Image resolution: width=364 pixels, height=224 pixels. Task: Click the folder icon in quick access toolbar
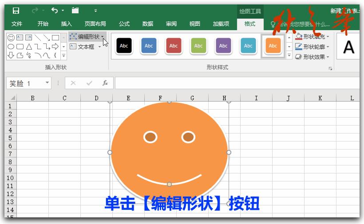pos(75,11)
